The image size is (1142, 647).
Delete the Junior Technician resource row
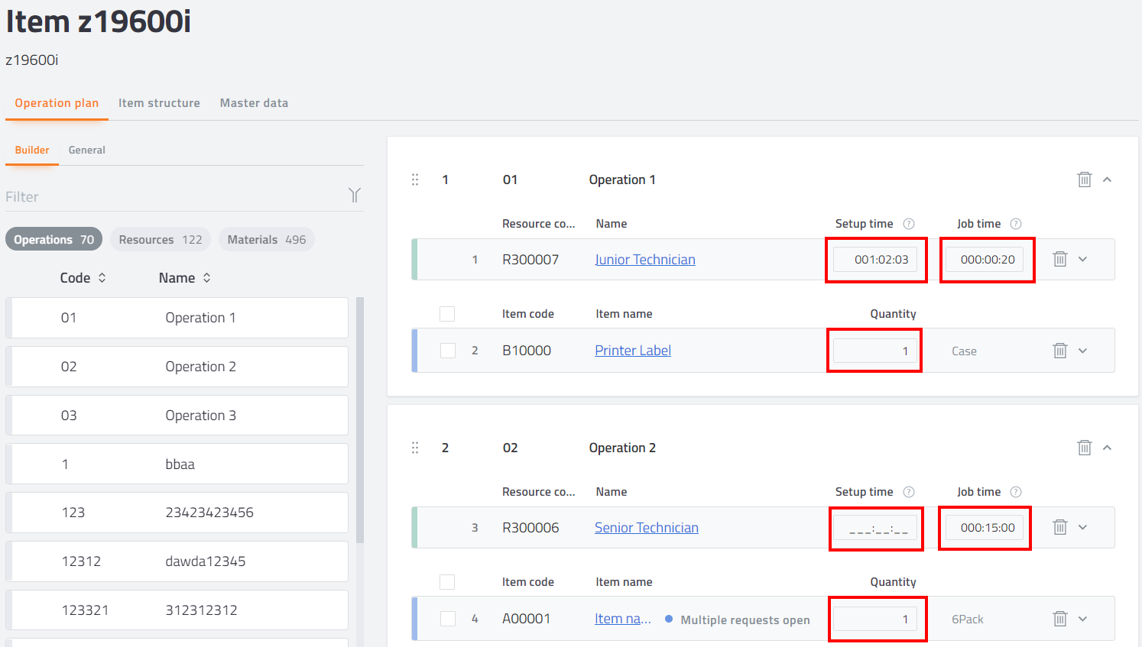point(1060,259)
